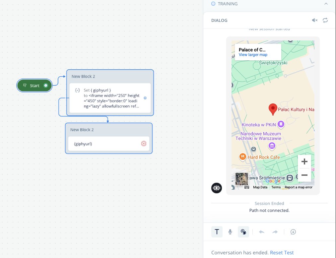Select the Narodowe Muzeum Techniki museum marker
This screenshot has height=258, width=336.
tap(272, 146)
